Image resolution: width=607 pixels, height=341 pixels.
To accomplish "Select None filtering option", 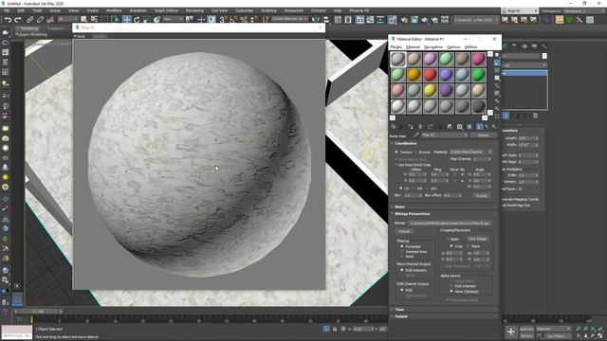I will 402,257.
